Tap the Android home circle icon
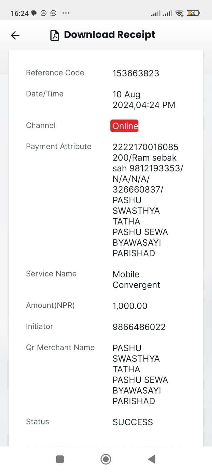212x472 pixels. (x=106, y=459)
